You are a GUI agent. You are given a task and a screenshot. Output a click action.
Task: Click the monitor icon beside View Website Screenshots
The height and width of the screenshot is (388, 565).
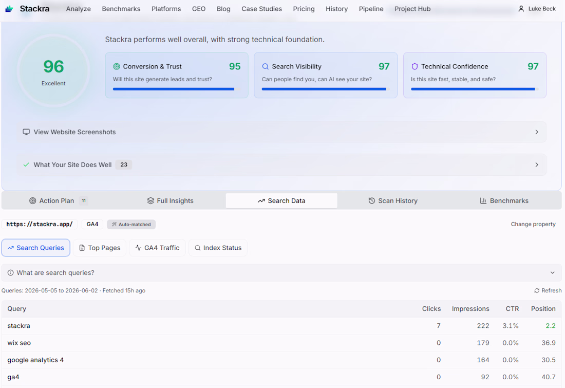click(26, 132)
